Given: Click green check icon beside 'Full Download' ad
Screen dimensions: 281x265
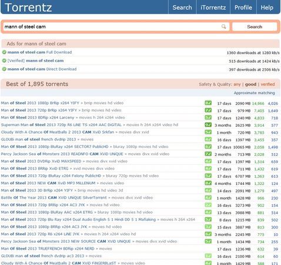Looking at the screenshot, I should pyautogui.click(x=4, y=52).
